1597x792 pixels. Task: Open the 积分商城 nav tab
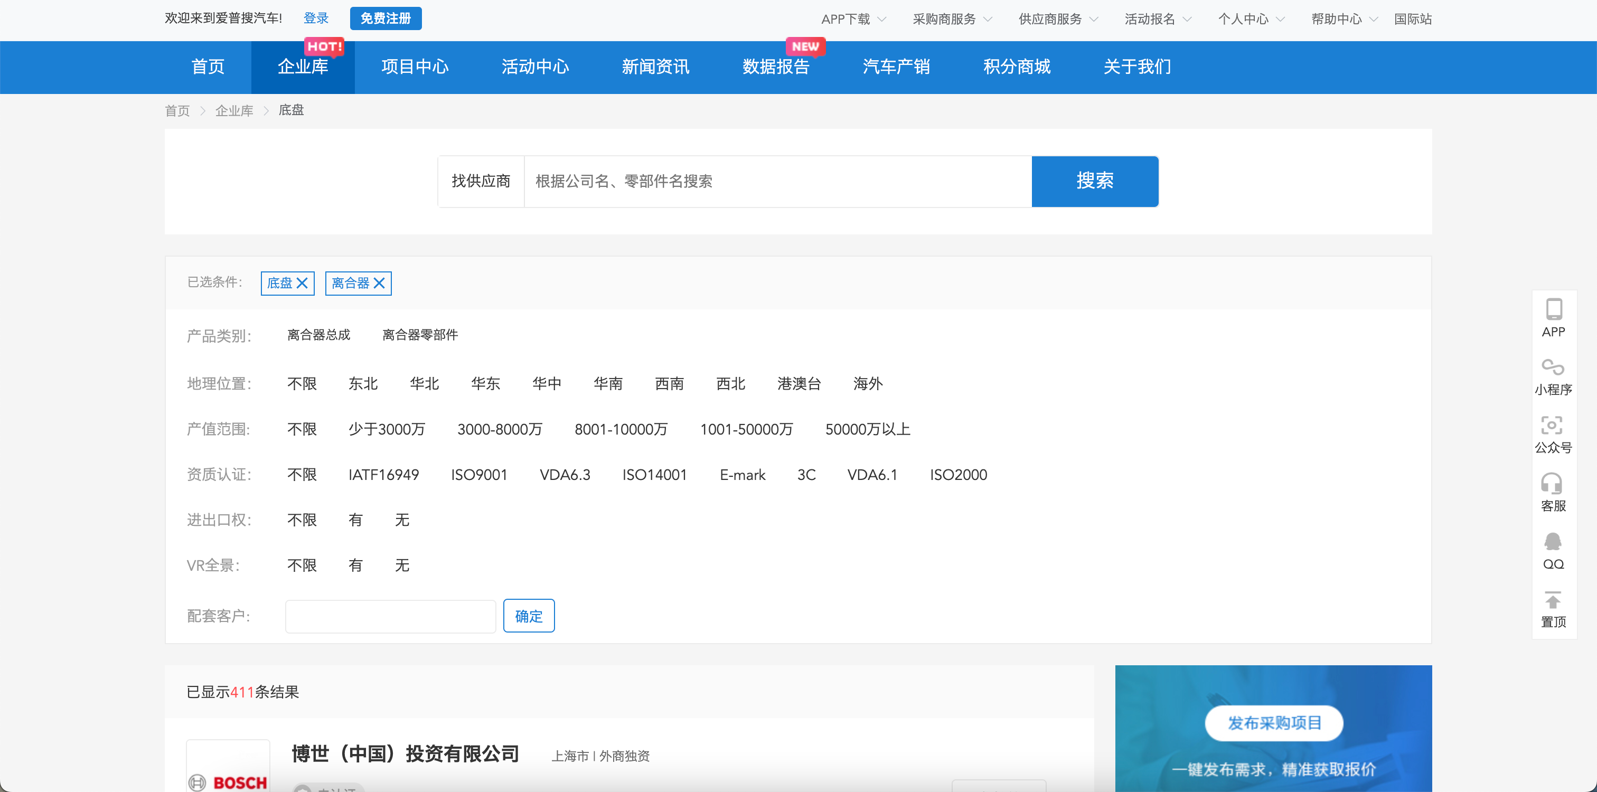click(1017, 67)
